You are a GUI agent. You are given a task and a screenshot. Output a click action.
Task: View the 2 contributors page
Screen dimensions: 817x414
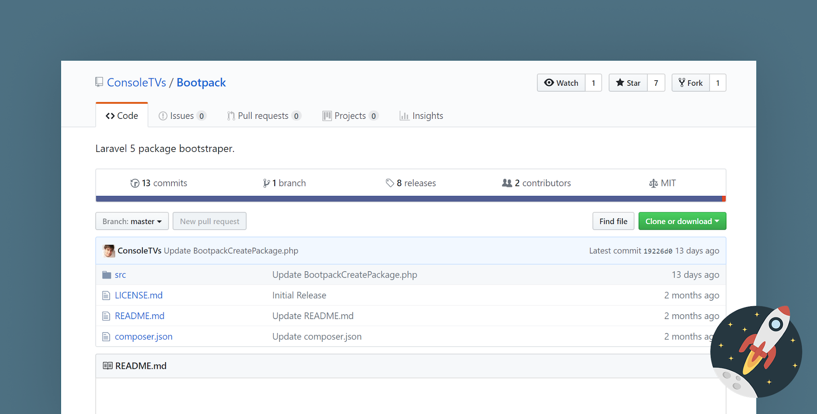(537, 183)
